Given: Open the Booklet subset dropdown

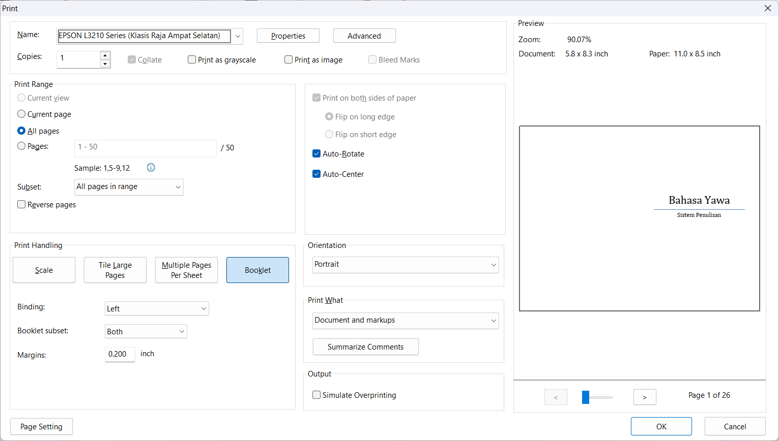Looking at the screenshot, I should tap(146, 331).
